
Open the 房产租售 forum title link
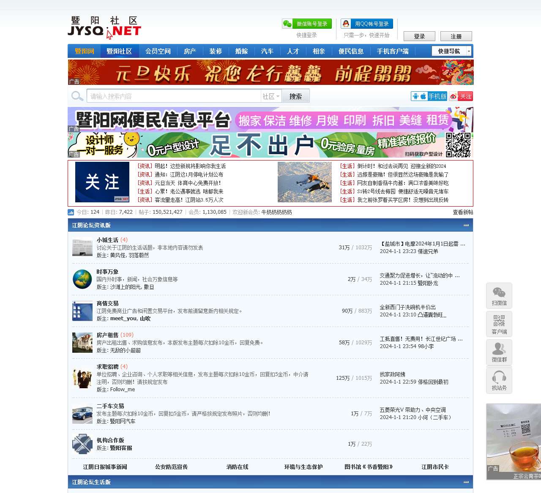[x=107, y=335]
